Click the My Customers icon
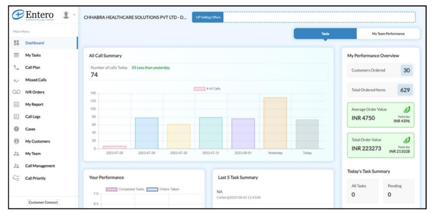436x214 pixels. click(x=17, y=141)
